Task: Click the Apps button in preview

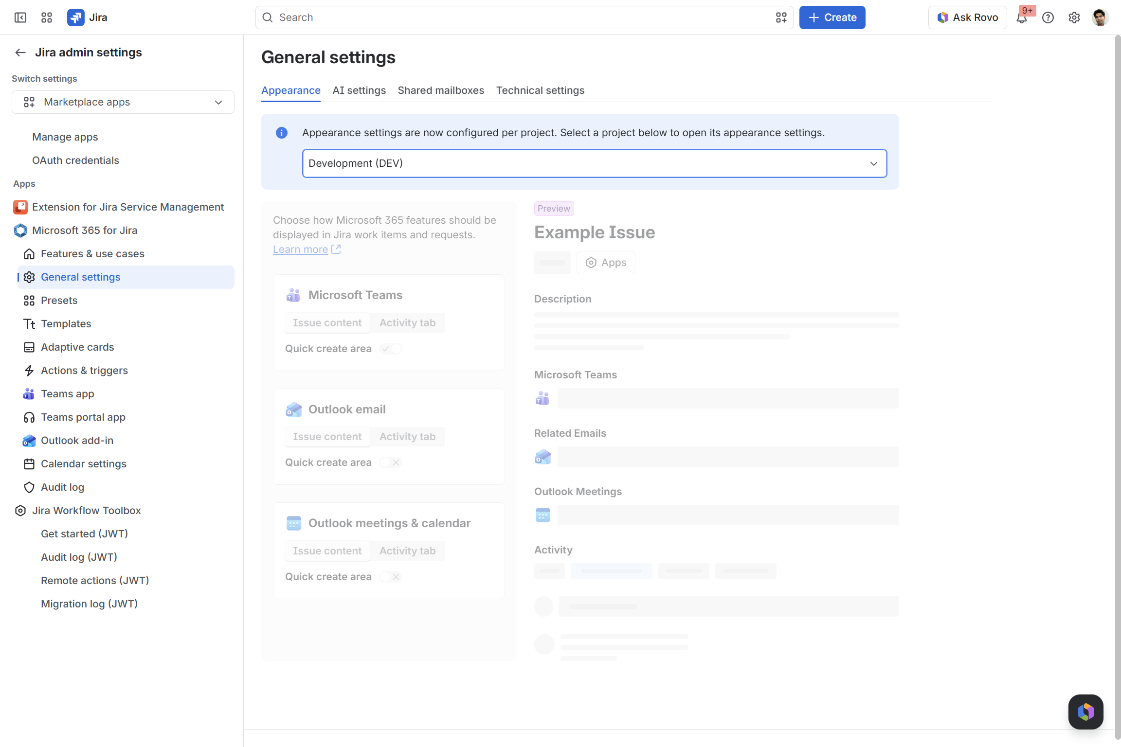Action: point(606,263)
